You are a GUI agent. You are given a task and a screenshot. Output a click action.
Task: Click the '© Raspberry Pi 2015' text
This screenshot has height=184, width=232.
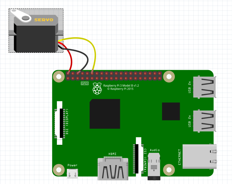tap(120, 89)
